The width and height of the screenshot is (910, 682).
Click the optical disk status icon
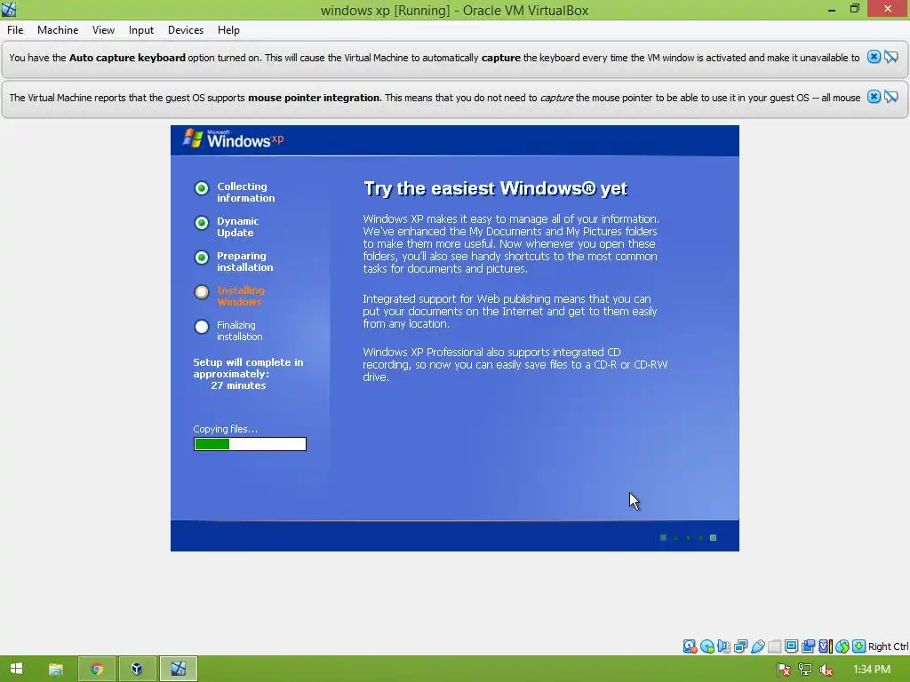pos(706,646)
